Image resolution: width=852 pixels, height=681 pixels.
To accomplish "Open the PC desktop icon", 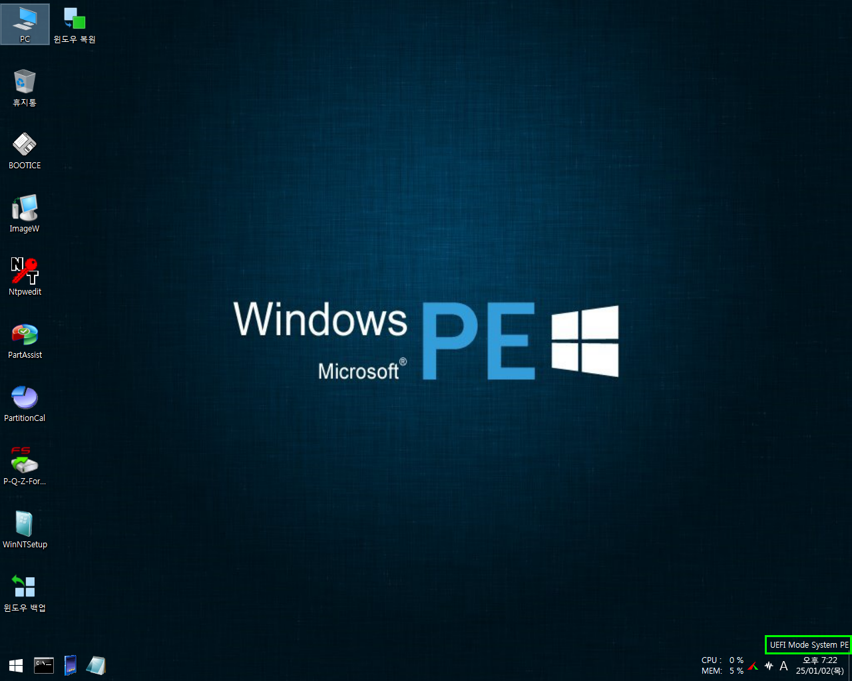I will tap(25, 24).
